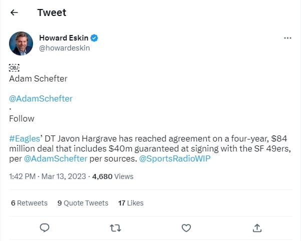
Task: Click the 4,680 Views count
Action: pos(113,176)
